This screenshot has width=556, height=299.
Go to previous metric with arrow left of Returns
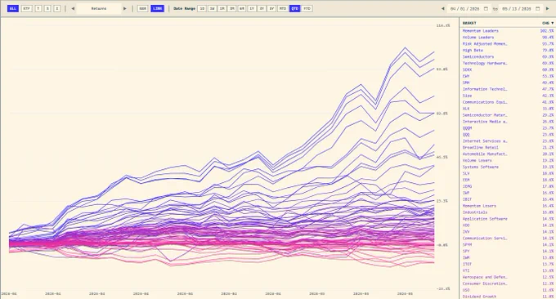[73, 8]
